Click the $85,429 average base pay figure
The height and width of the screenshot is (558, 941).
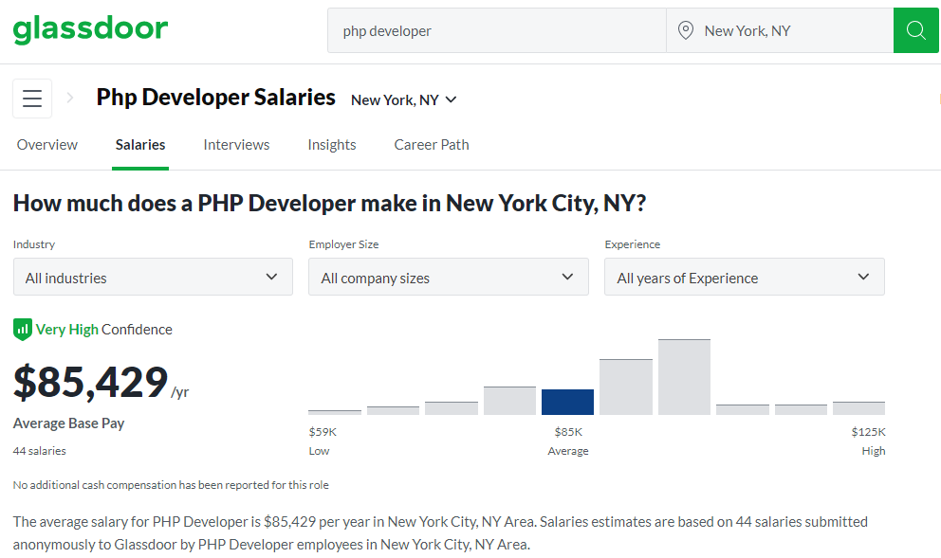coord(91,382)
